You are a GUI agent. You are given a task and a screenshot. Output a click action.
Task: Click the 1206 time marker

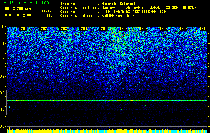(123, 29)
